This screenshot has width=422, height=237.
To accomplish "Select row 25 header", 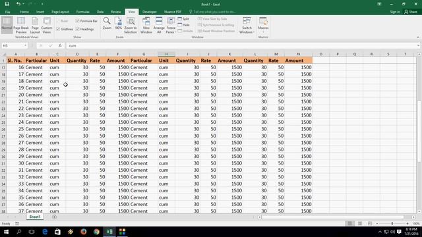I will [3, 122].
